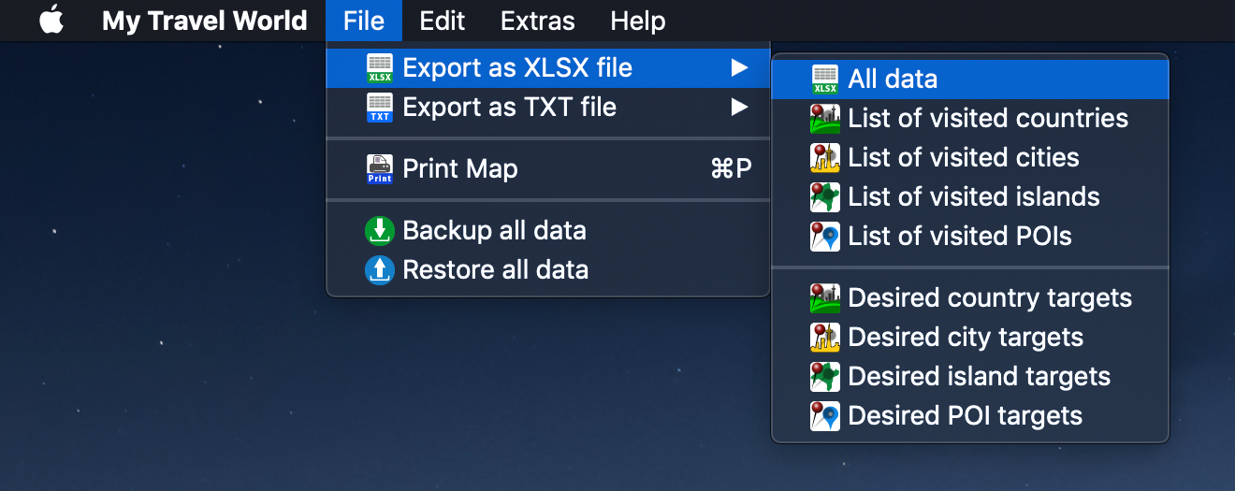Click the pin icon for Desired POI targets

tap(825, 416)
